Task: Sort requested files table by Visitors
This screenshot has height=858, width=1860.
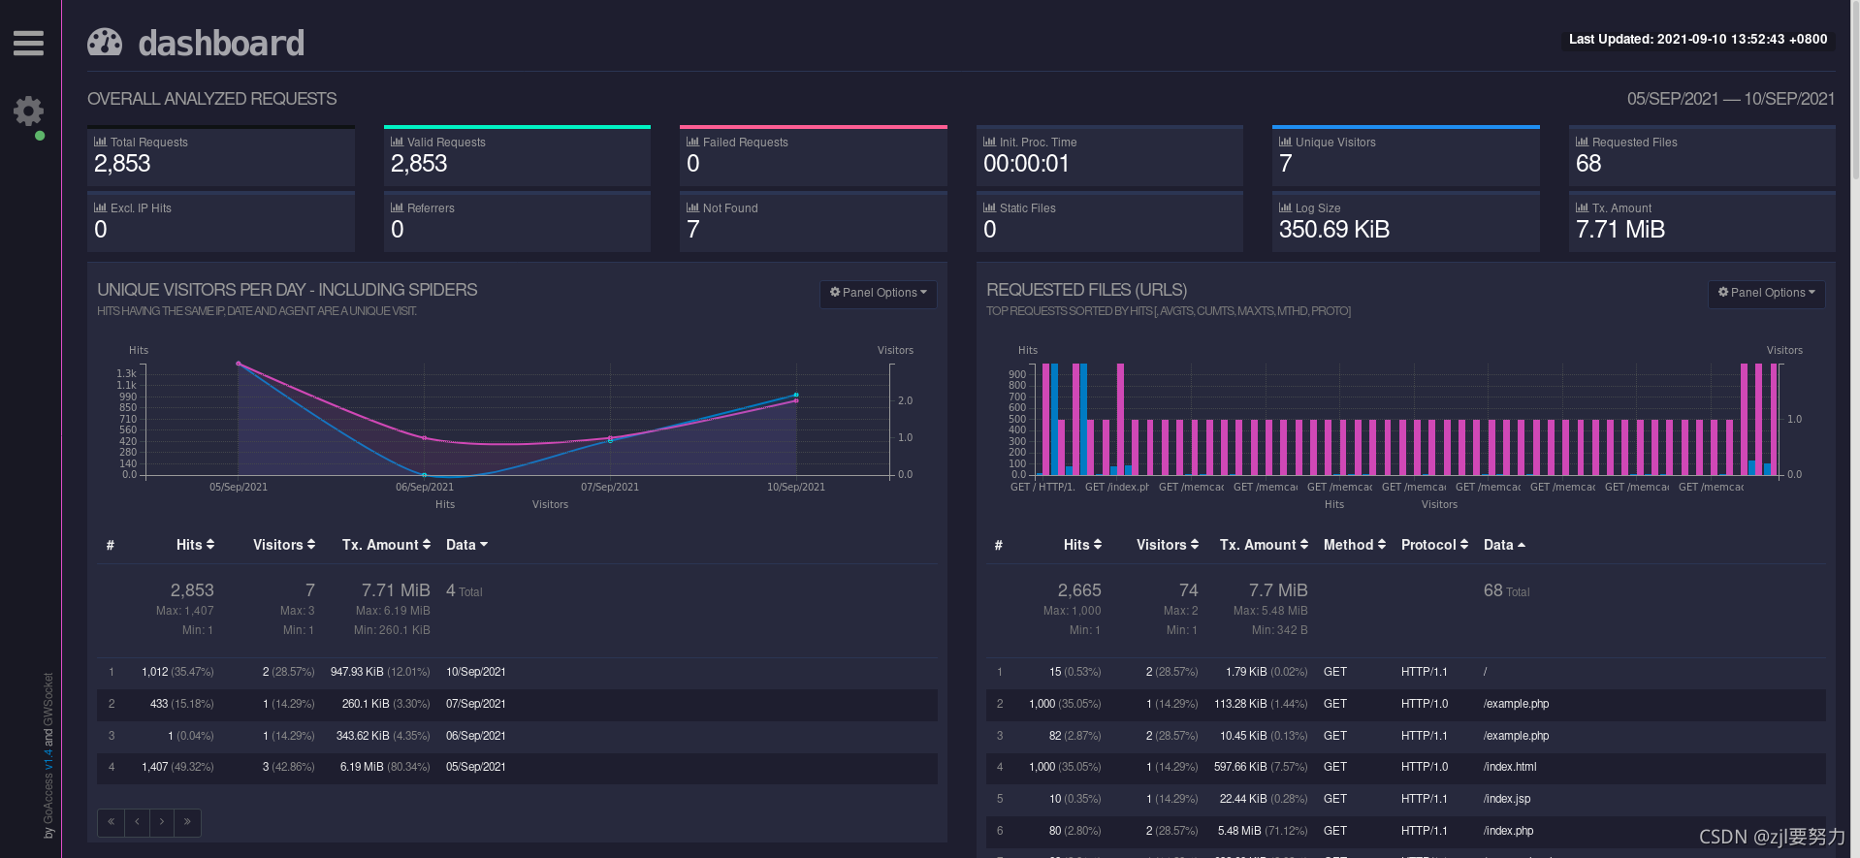Action: pos(1168,545)
